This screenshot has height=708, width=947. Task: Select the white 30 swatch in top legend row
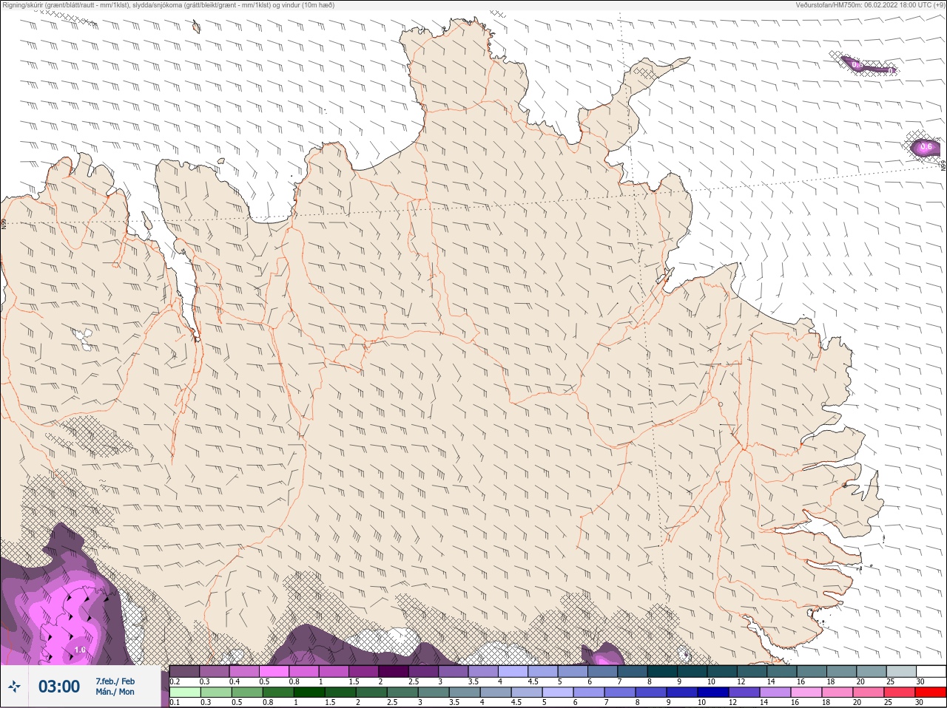click(x=931, y=671)
